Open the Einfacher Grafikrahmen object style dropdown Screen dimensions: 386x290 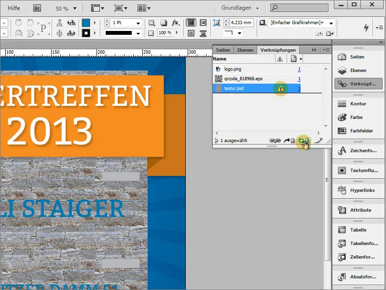pyautogui.click(x=331, y=23)
